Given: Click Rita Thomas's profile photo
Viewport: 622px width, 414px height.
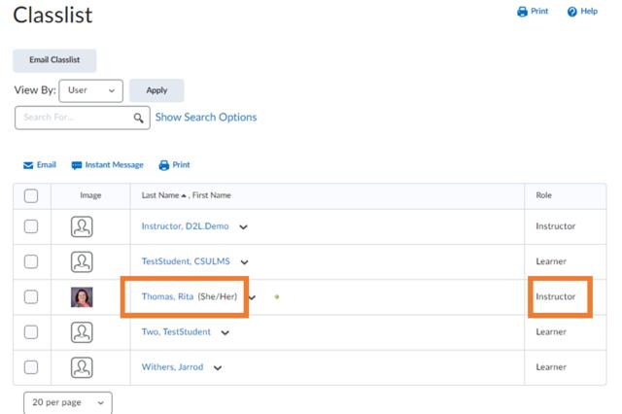Looking at the screenshot, I should (82, 296).
